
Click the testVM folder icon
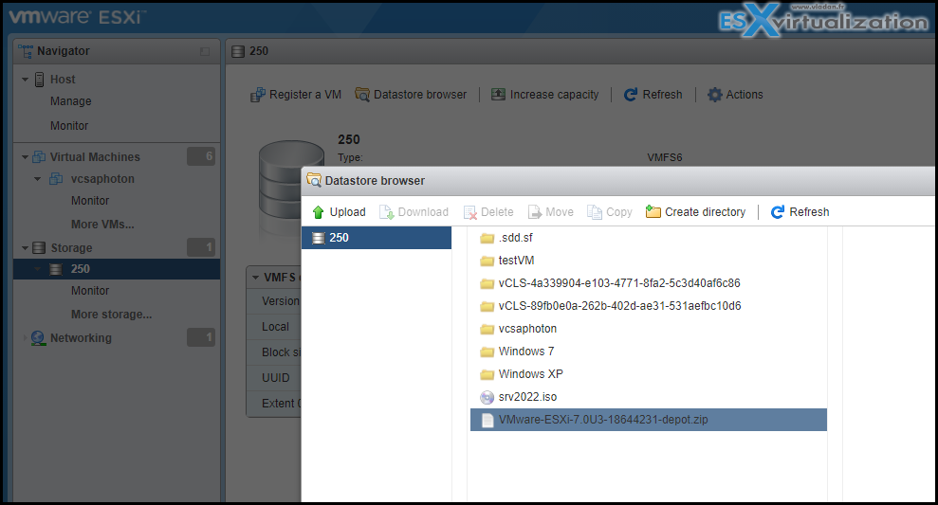pos(487,261)
